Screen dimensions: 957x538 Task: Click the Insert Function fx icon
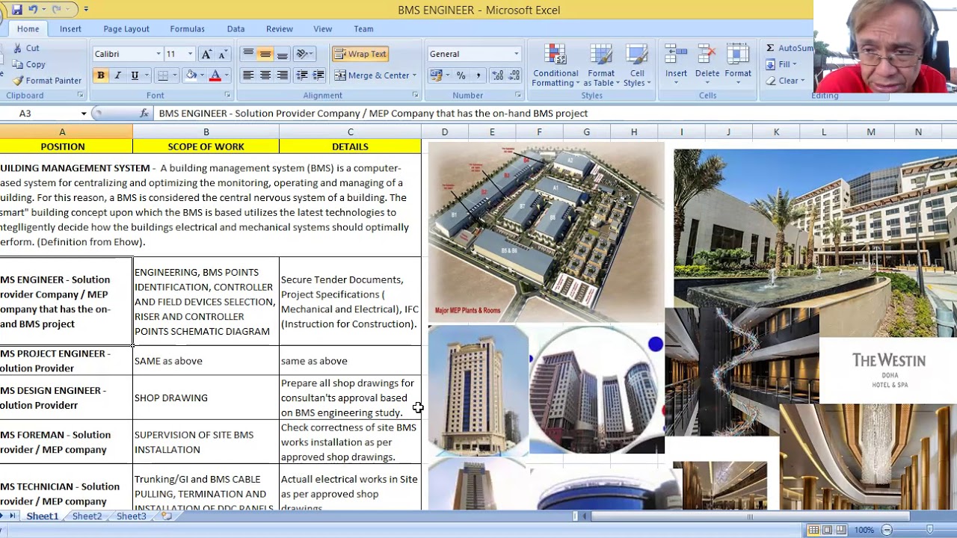pos(144,113)
